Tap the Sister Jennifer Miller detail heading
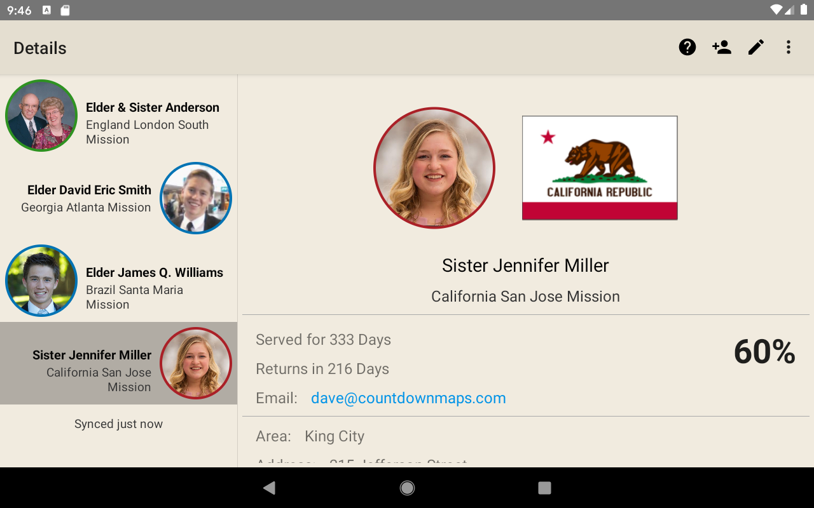The height and width of the screenshot is (508, 814). tap(525, 265)
